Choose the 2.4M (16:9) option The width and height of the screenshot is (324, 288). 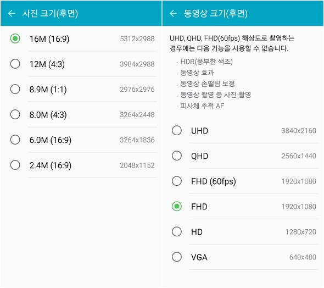[x=15, y=165]
